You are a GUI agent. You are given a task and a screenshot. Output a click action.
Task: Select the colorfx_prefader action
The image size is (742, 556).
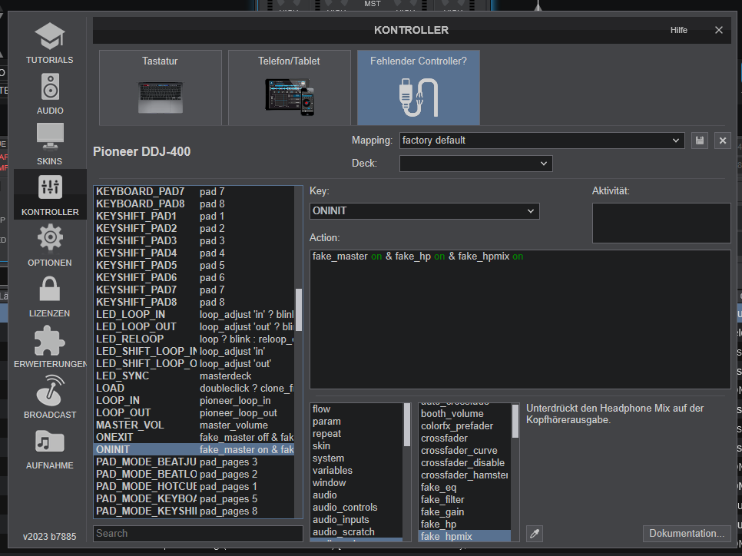[x=465, y=426]
